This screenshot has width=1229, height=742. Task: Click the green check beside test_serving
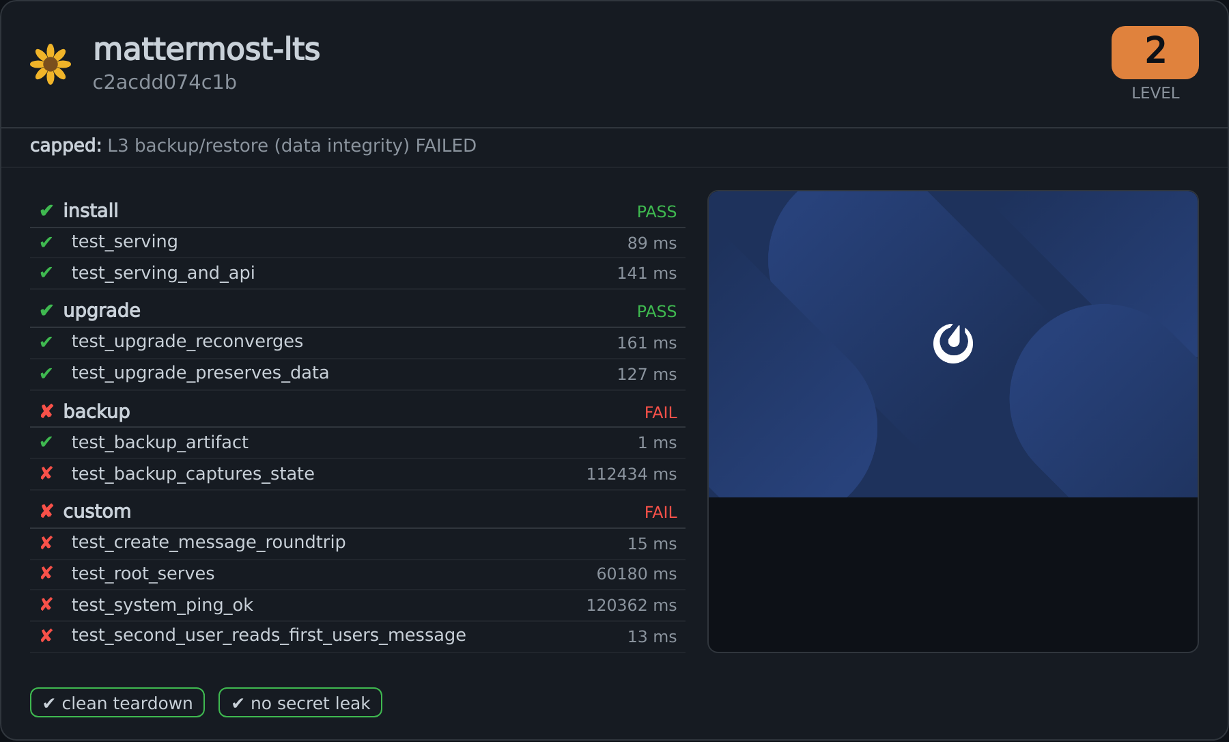[46, 242]
